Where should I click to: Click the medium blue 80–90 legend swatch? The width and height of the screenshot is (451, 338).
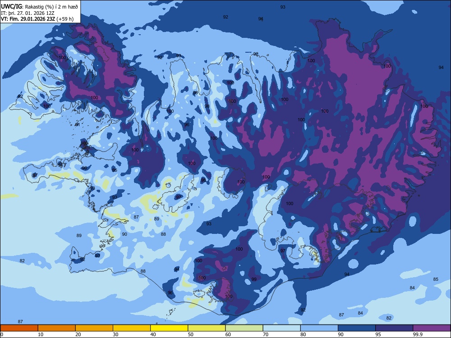pyautogui.click(x=319, y=328)
